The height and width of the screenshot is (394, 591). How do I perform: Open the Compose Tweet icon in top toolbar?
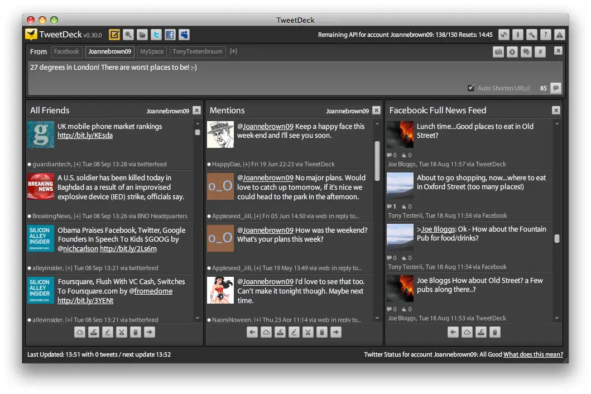click(x=114, y=35)
